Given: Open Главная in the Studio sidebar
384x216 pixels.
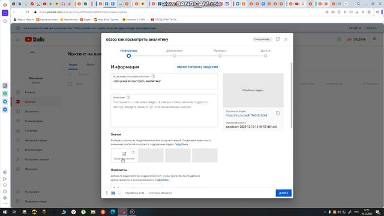Looking at the screenshot, I should click(36, 92).
